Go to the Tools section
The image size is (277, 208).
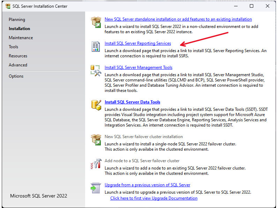(13, 47)
